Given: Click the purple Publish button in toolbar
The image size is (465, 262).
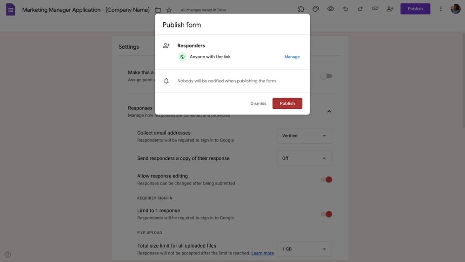Looking at the screenshot, I should pos(415,9).
